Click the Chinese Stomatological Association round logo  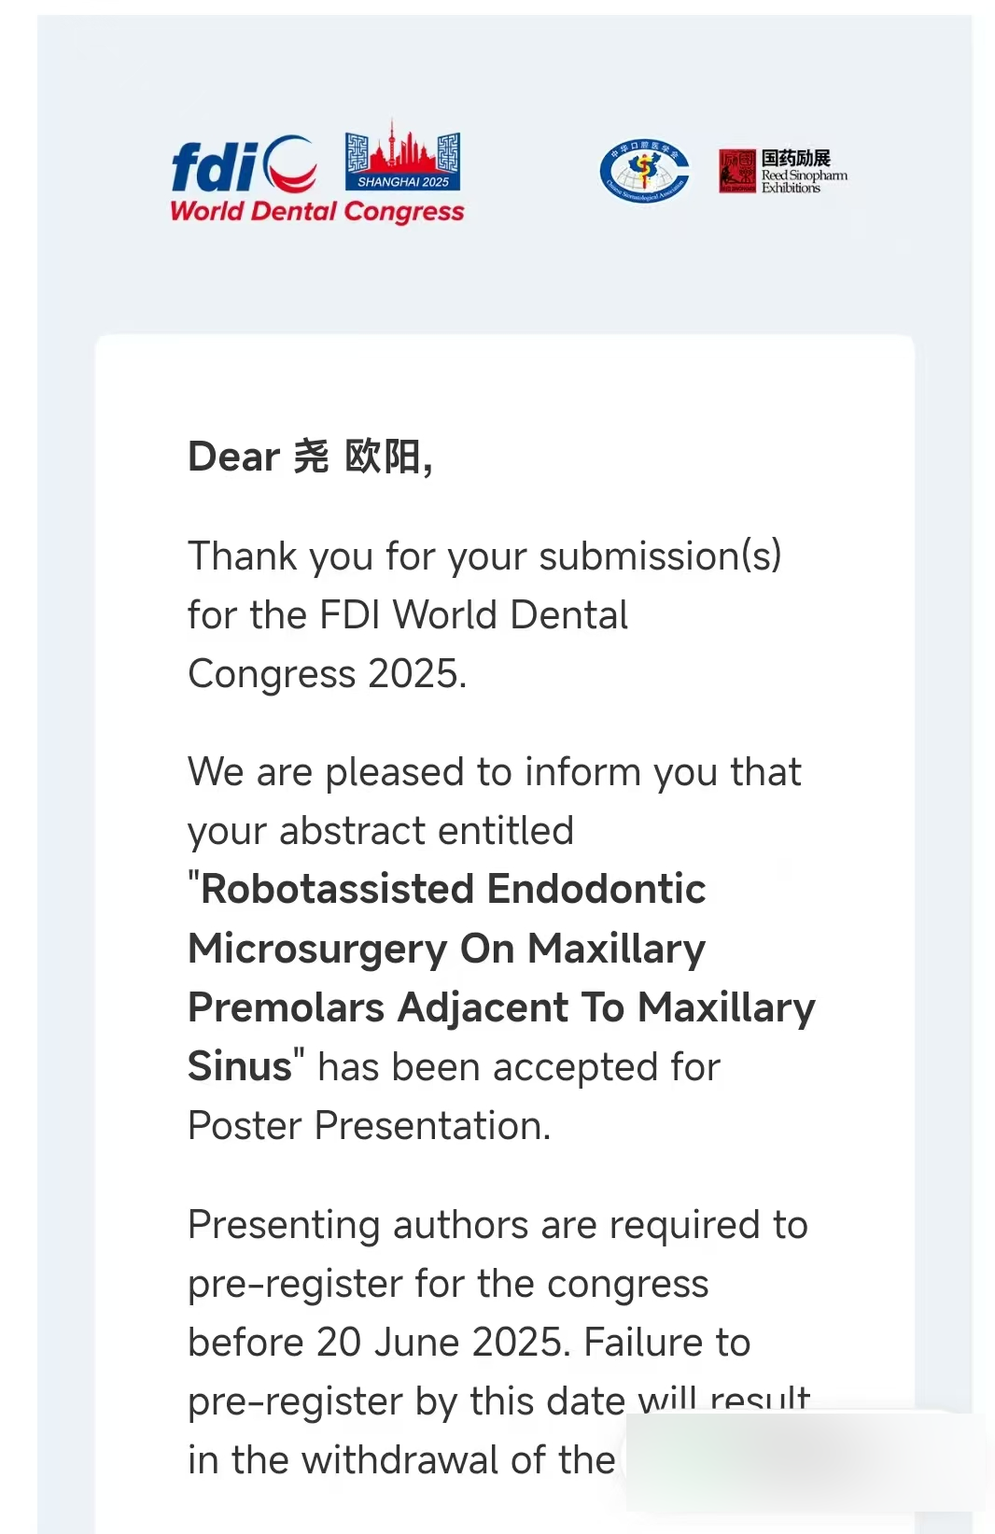[x=644, y=171]
